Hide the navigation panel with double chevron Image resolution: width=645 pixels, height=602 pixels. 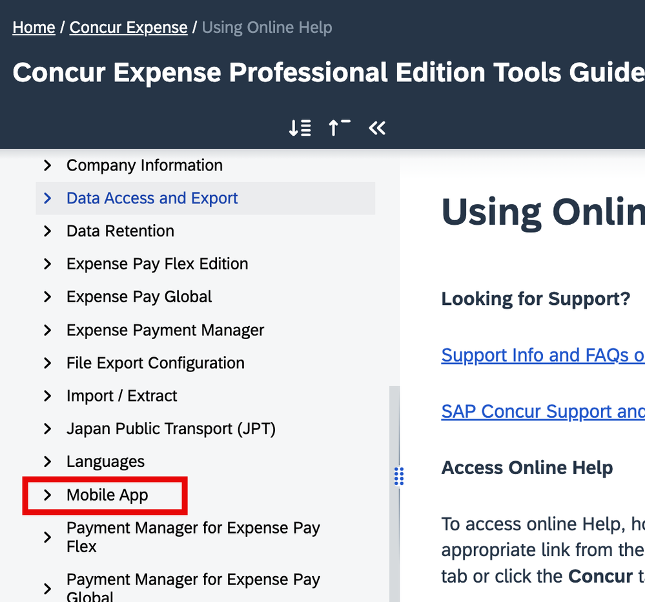(x=377, y=128)
